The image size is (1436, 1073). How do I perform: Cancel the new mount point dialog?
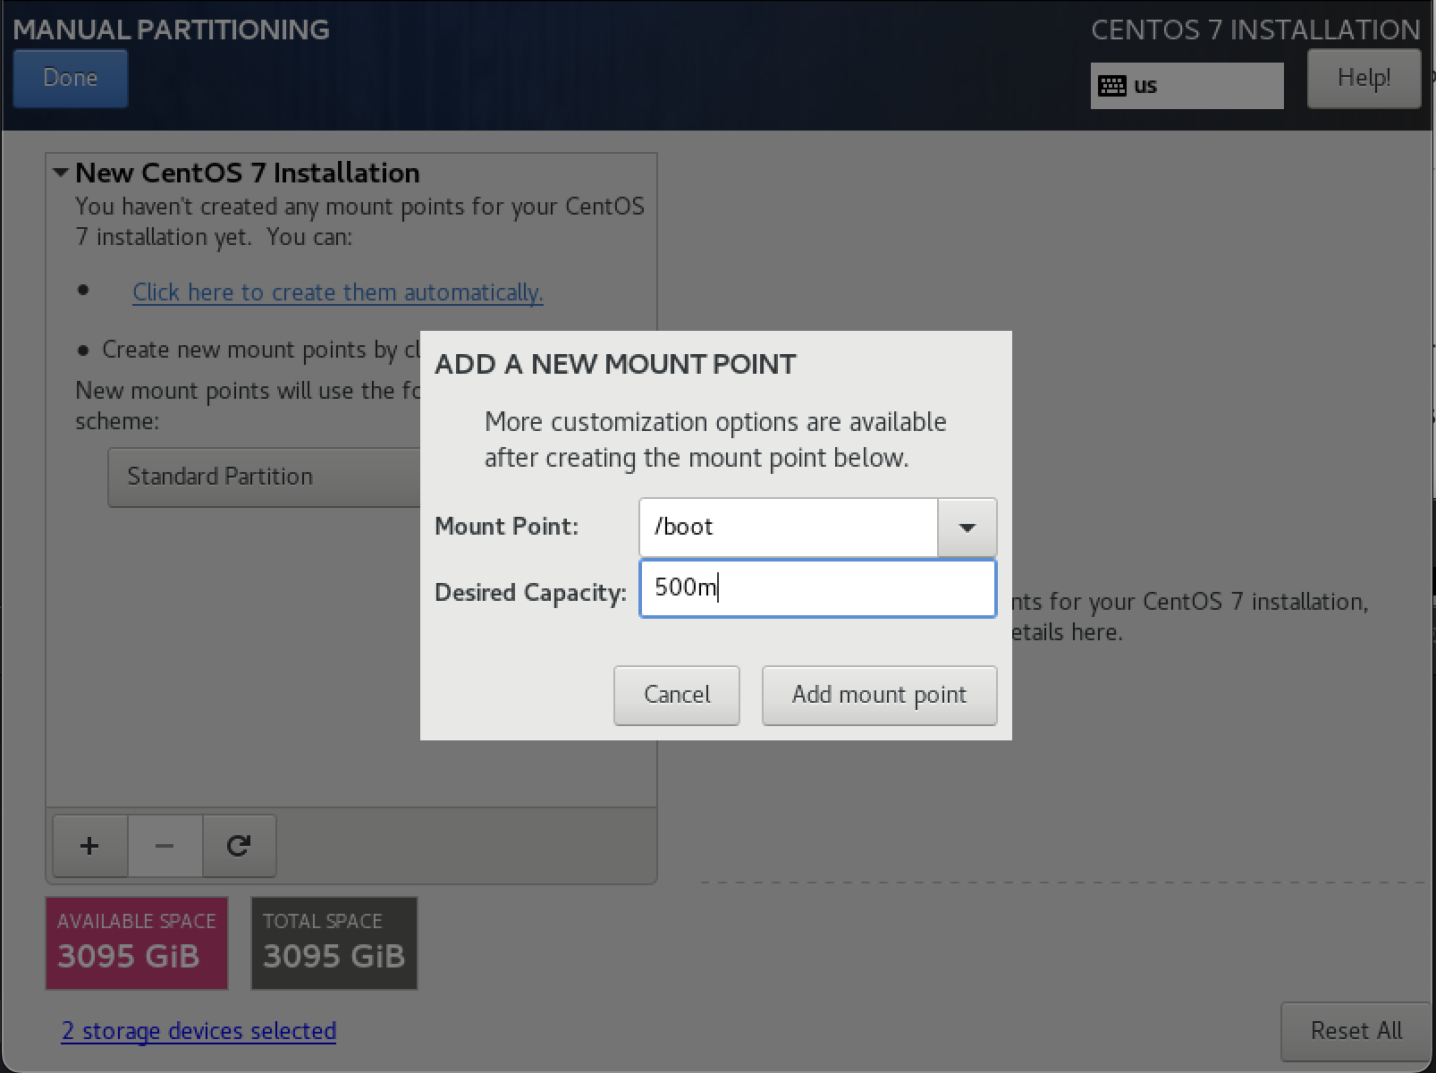[x=676, y=695]
